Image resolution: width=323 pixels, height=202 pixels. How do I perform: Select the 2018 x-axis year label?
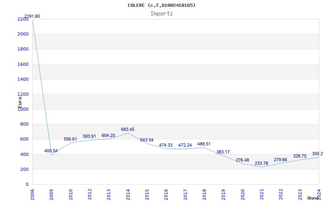click(x=204, y=194)
